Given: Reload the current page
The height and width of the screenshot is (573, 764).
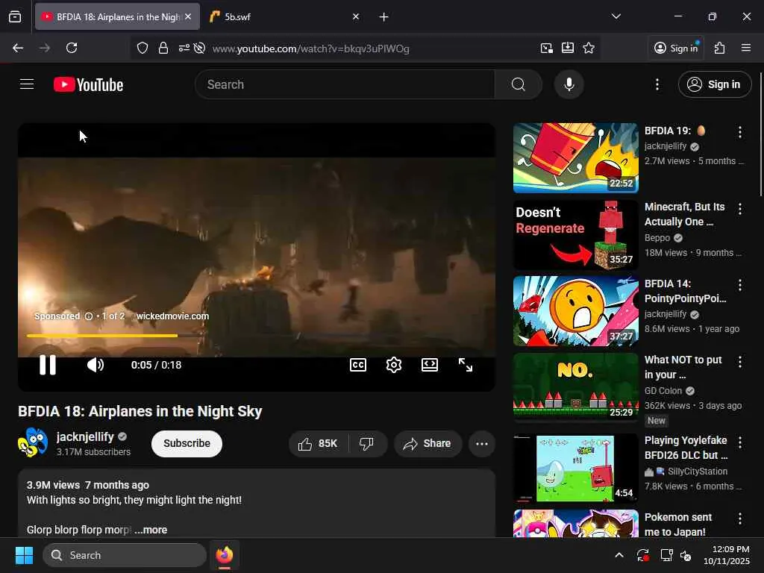Looking at the screenshot, I should click(x=72, y=48).
